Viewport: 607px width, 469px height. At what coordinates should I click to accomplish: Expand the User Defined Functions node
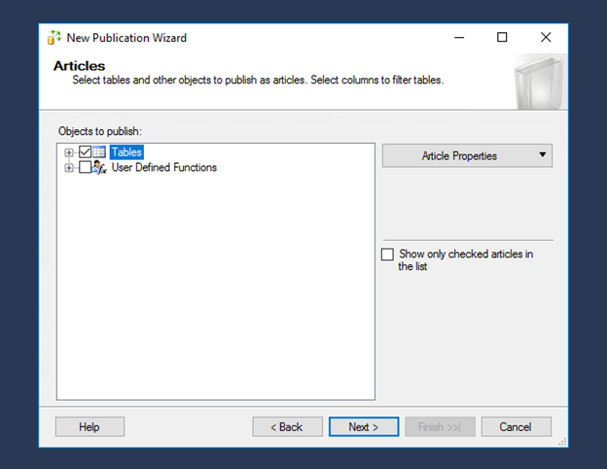click(x=69, y=168)
